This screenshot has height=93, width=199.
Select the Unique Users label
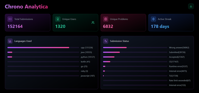[69, 19]
